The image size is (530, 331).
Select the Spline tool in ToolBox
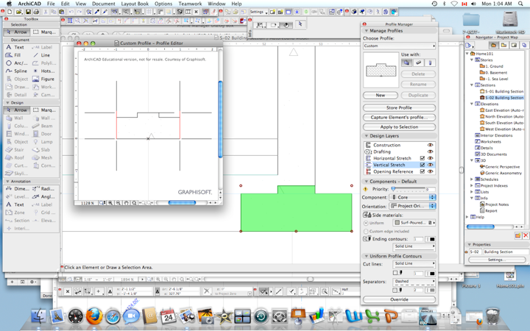(x=15, y=71)
